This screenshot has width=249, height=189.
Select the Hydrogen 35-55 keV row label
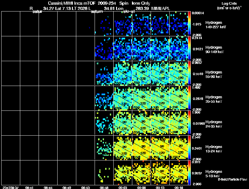pos(214,99)
